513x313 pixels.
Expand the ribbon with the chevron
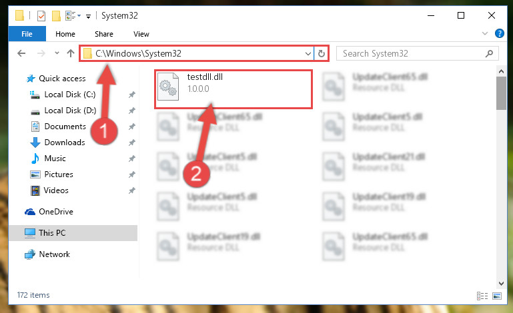point(485,33)
